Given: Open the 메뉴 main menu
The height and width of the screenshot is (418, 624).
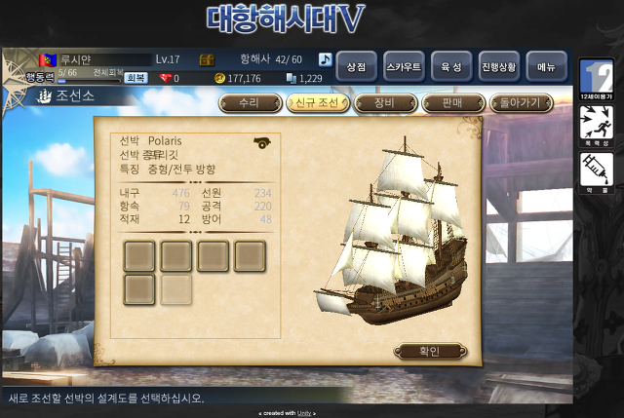Looking at the screenshot, I should point(546,67).
